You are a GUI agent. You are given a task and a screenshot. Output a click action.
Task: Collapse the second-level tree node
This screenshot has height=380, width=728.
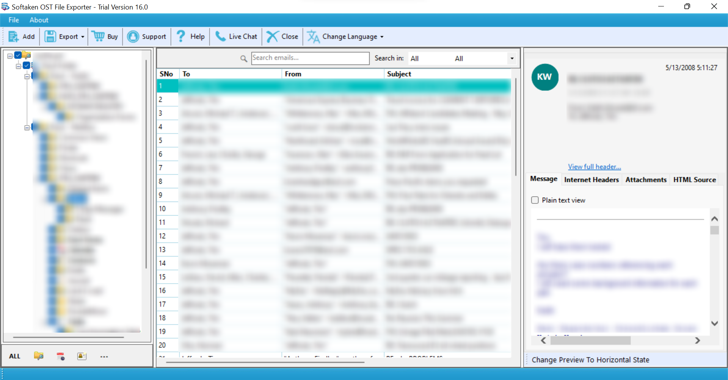[x=18, y=66]
